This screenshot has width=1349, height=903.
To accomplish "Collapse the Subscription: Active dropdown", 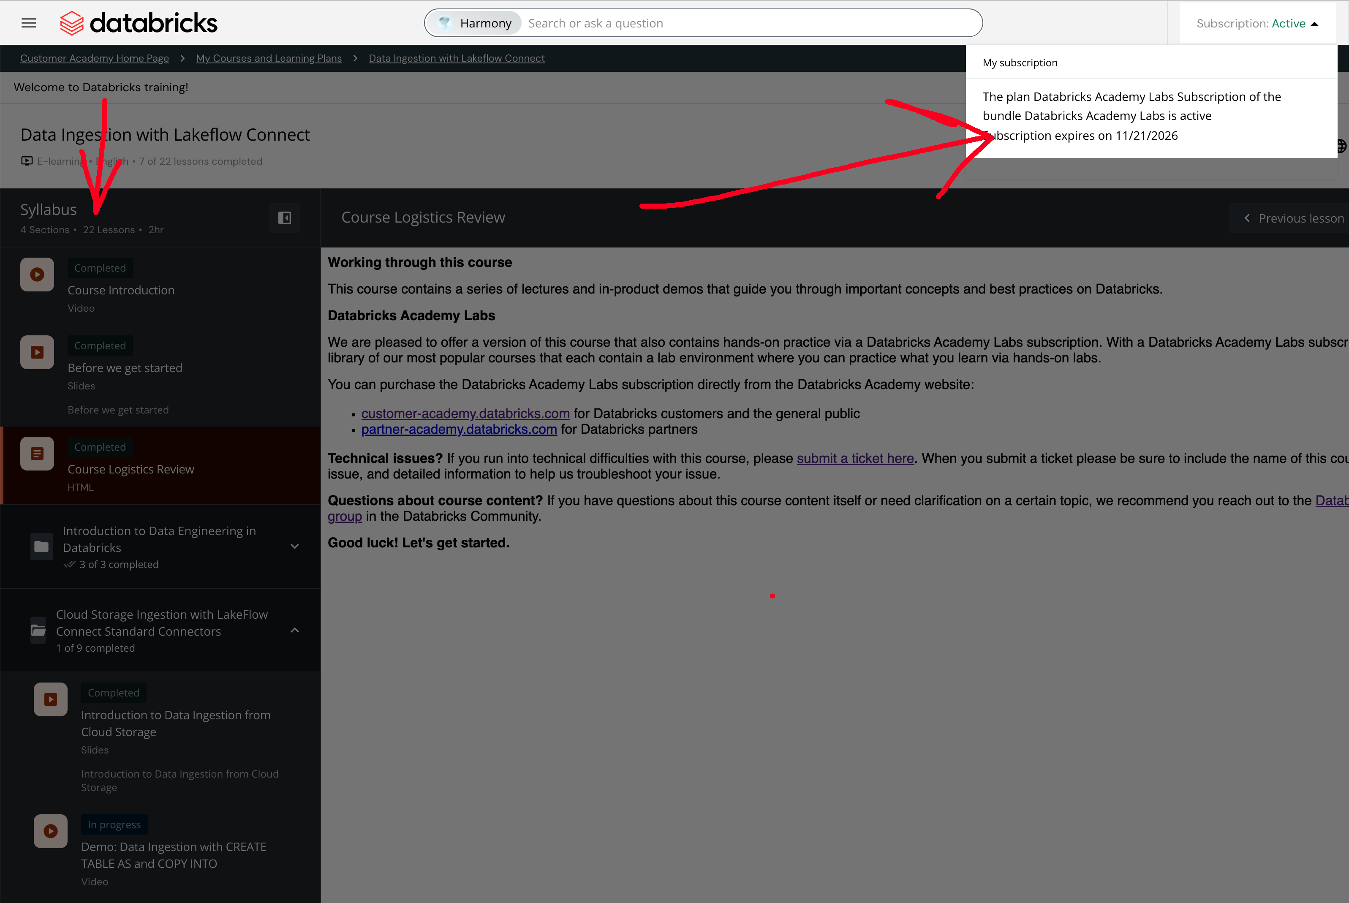I will click(1257, 24).
